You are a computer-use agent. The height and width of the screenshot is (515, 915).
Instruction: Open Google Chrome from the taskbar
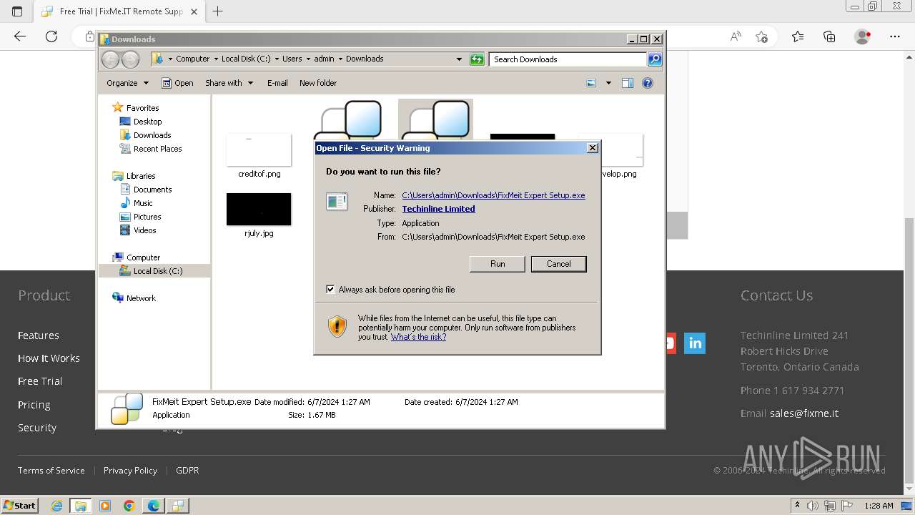(129, 506)
